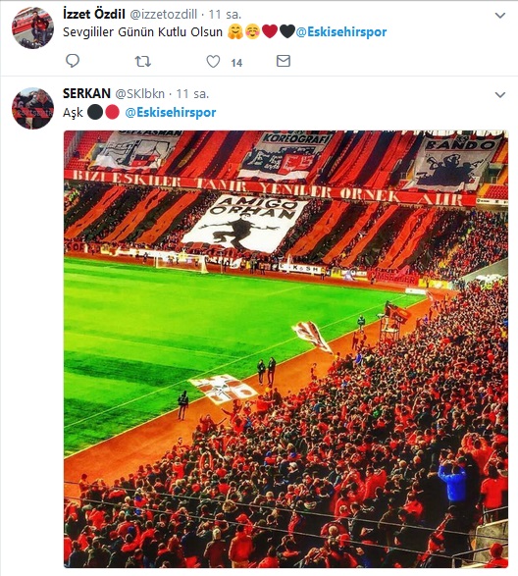Send İzzet Özdil's tweet via direct message
The height and width of the screenshot is (576, 518).
(284, 61)
